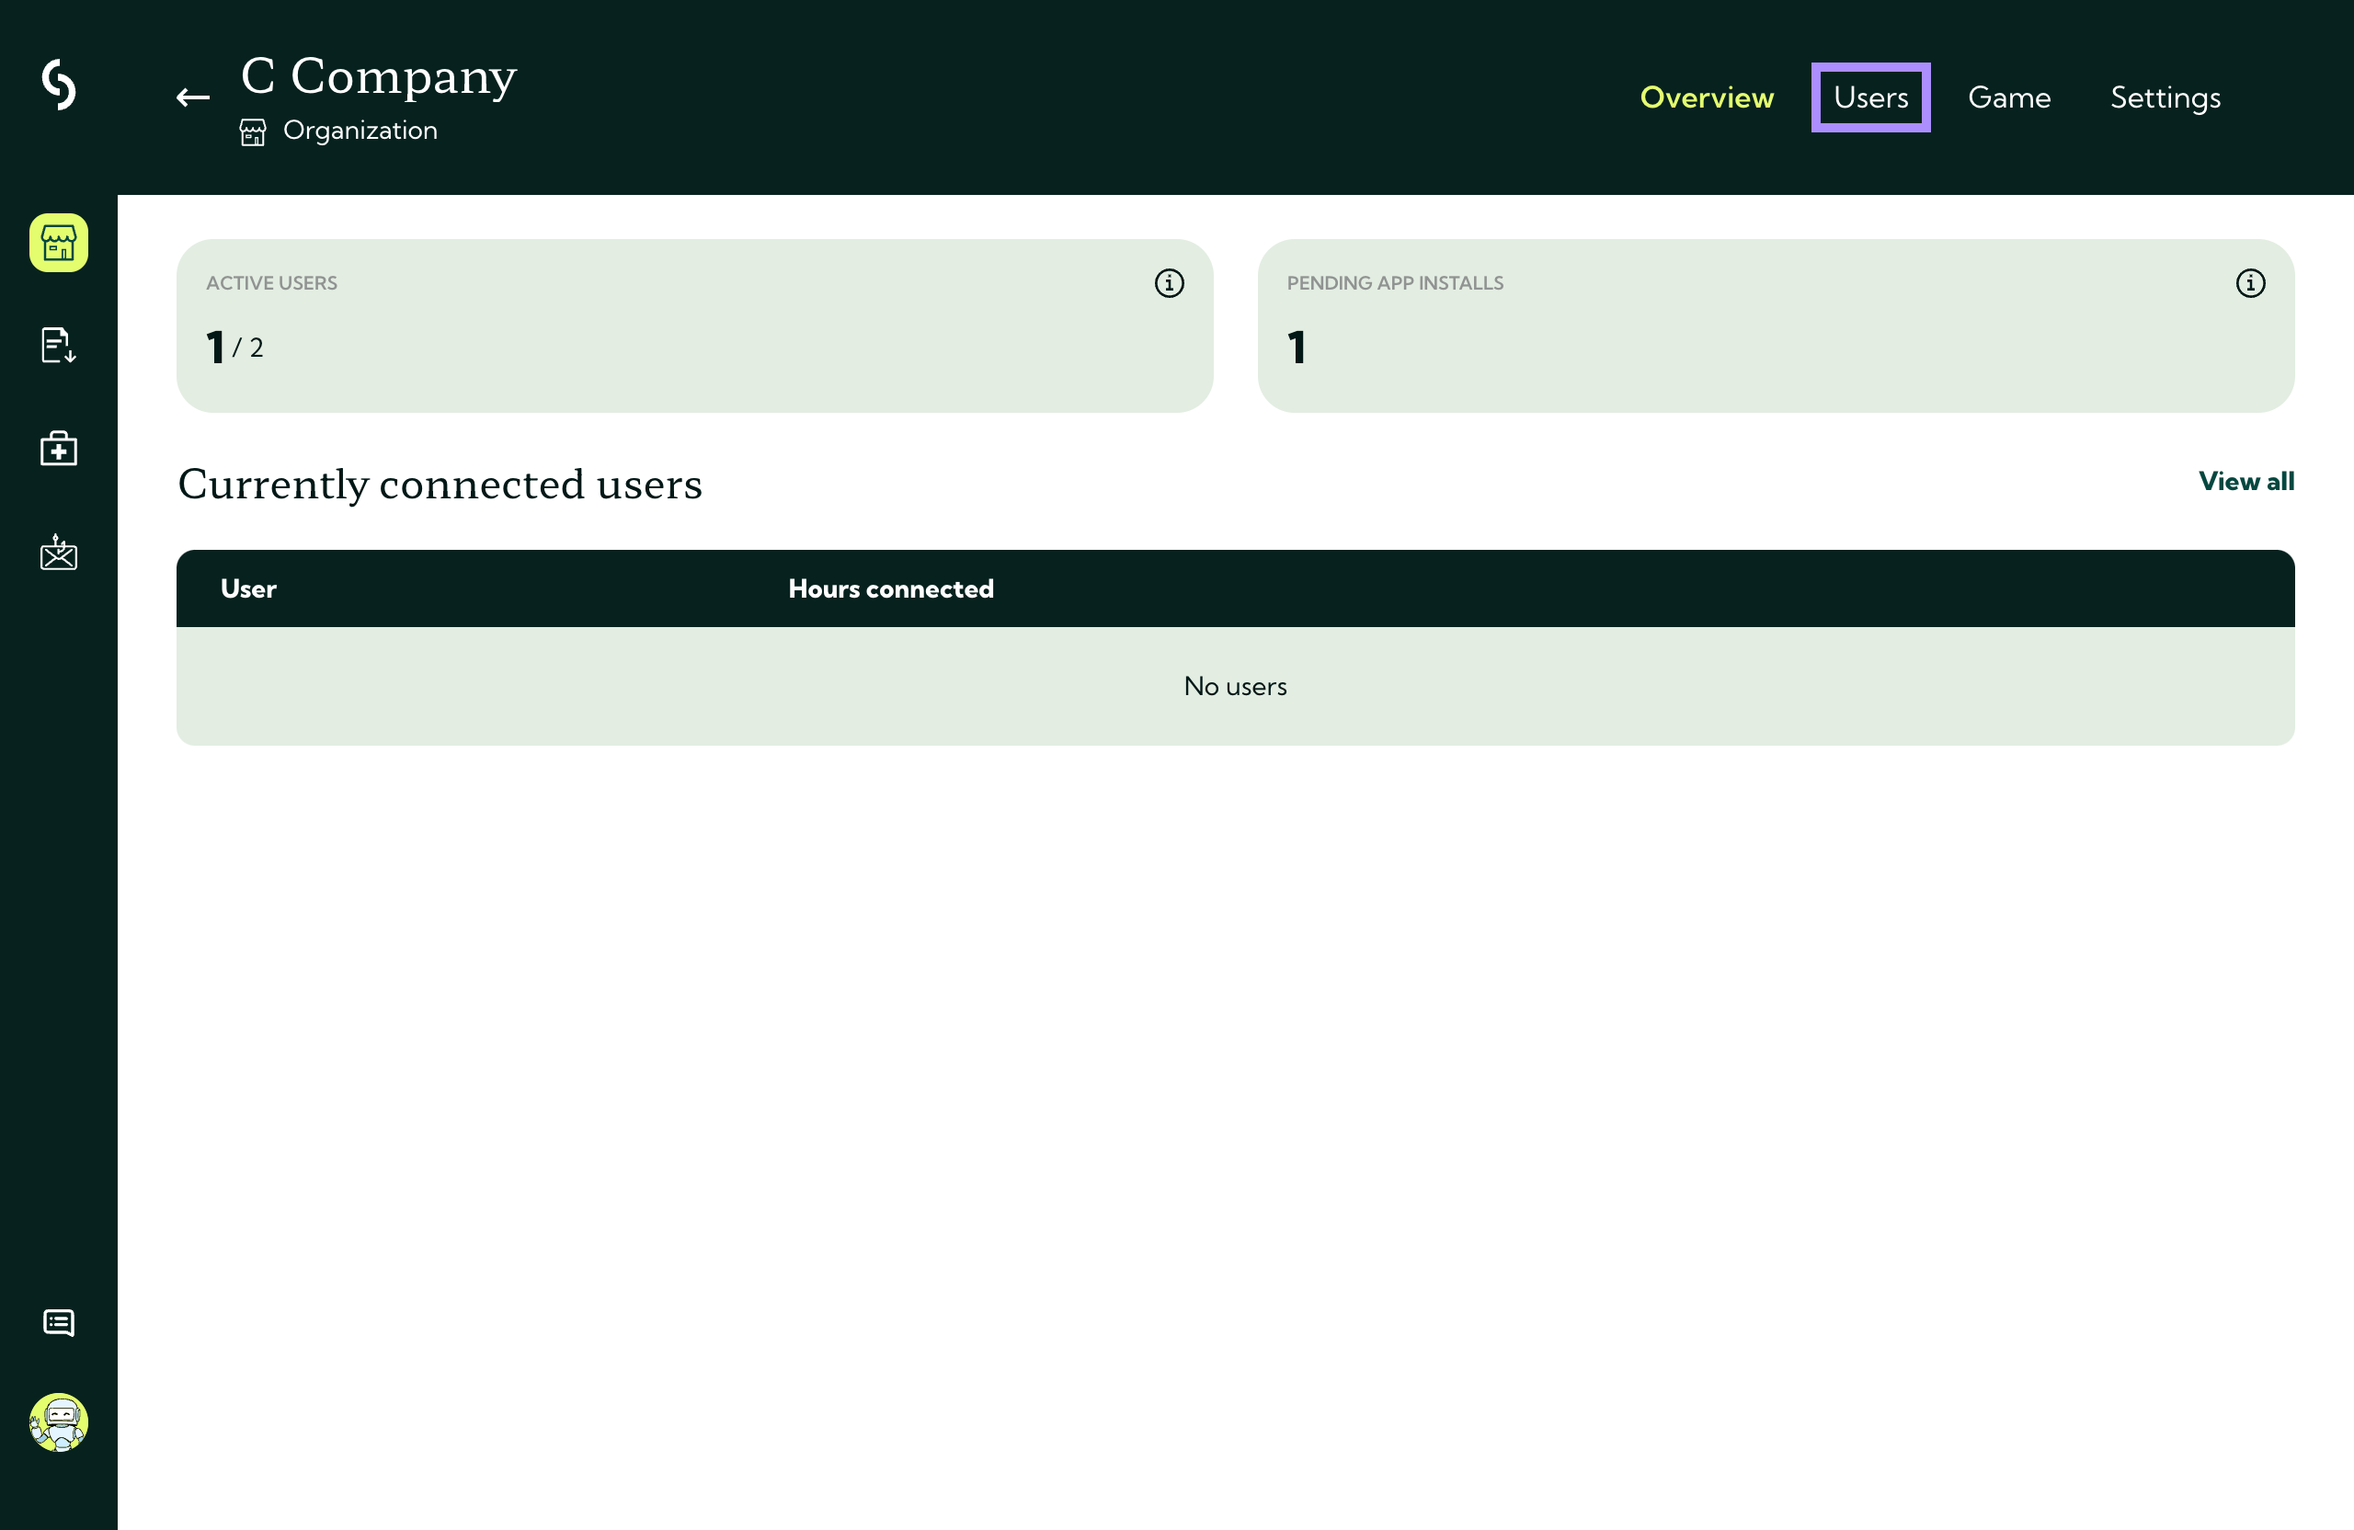This screenshot has width=2354, height=1530.
Task: Click the pending installs value '1'
Action: coord(1297,348)
